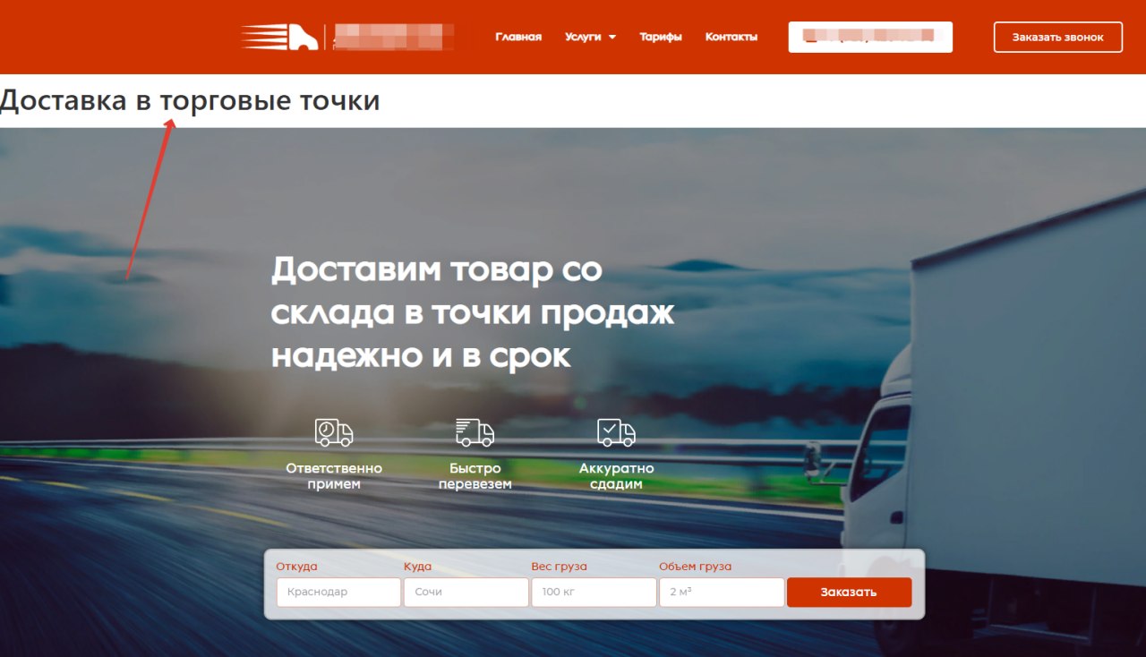Click the heading Доставка в торговые точки
Viewport: 1146px width, 657px height.
[190, 100]
